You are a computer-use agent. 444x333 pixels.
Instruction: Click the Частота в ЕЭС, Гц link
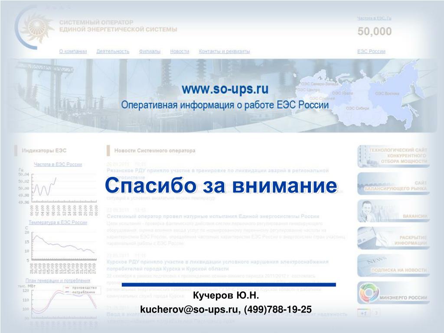[374, 18]
